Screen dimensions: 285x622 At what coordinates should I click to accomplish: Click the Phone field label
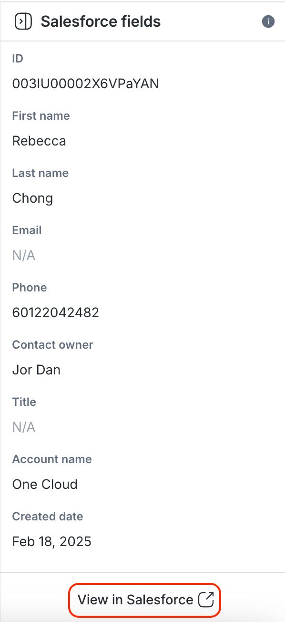coord(30,288)
